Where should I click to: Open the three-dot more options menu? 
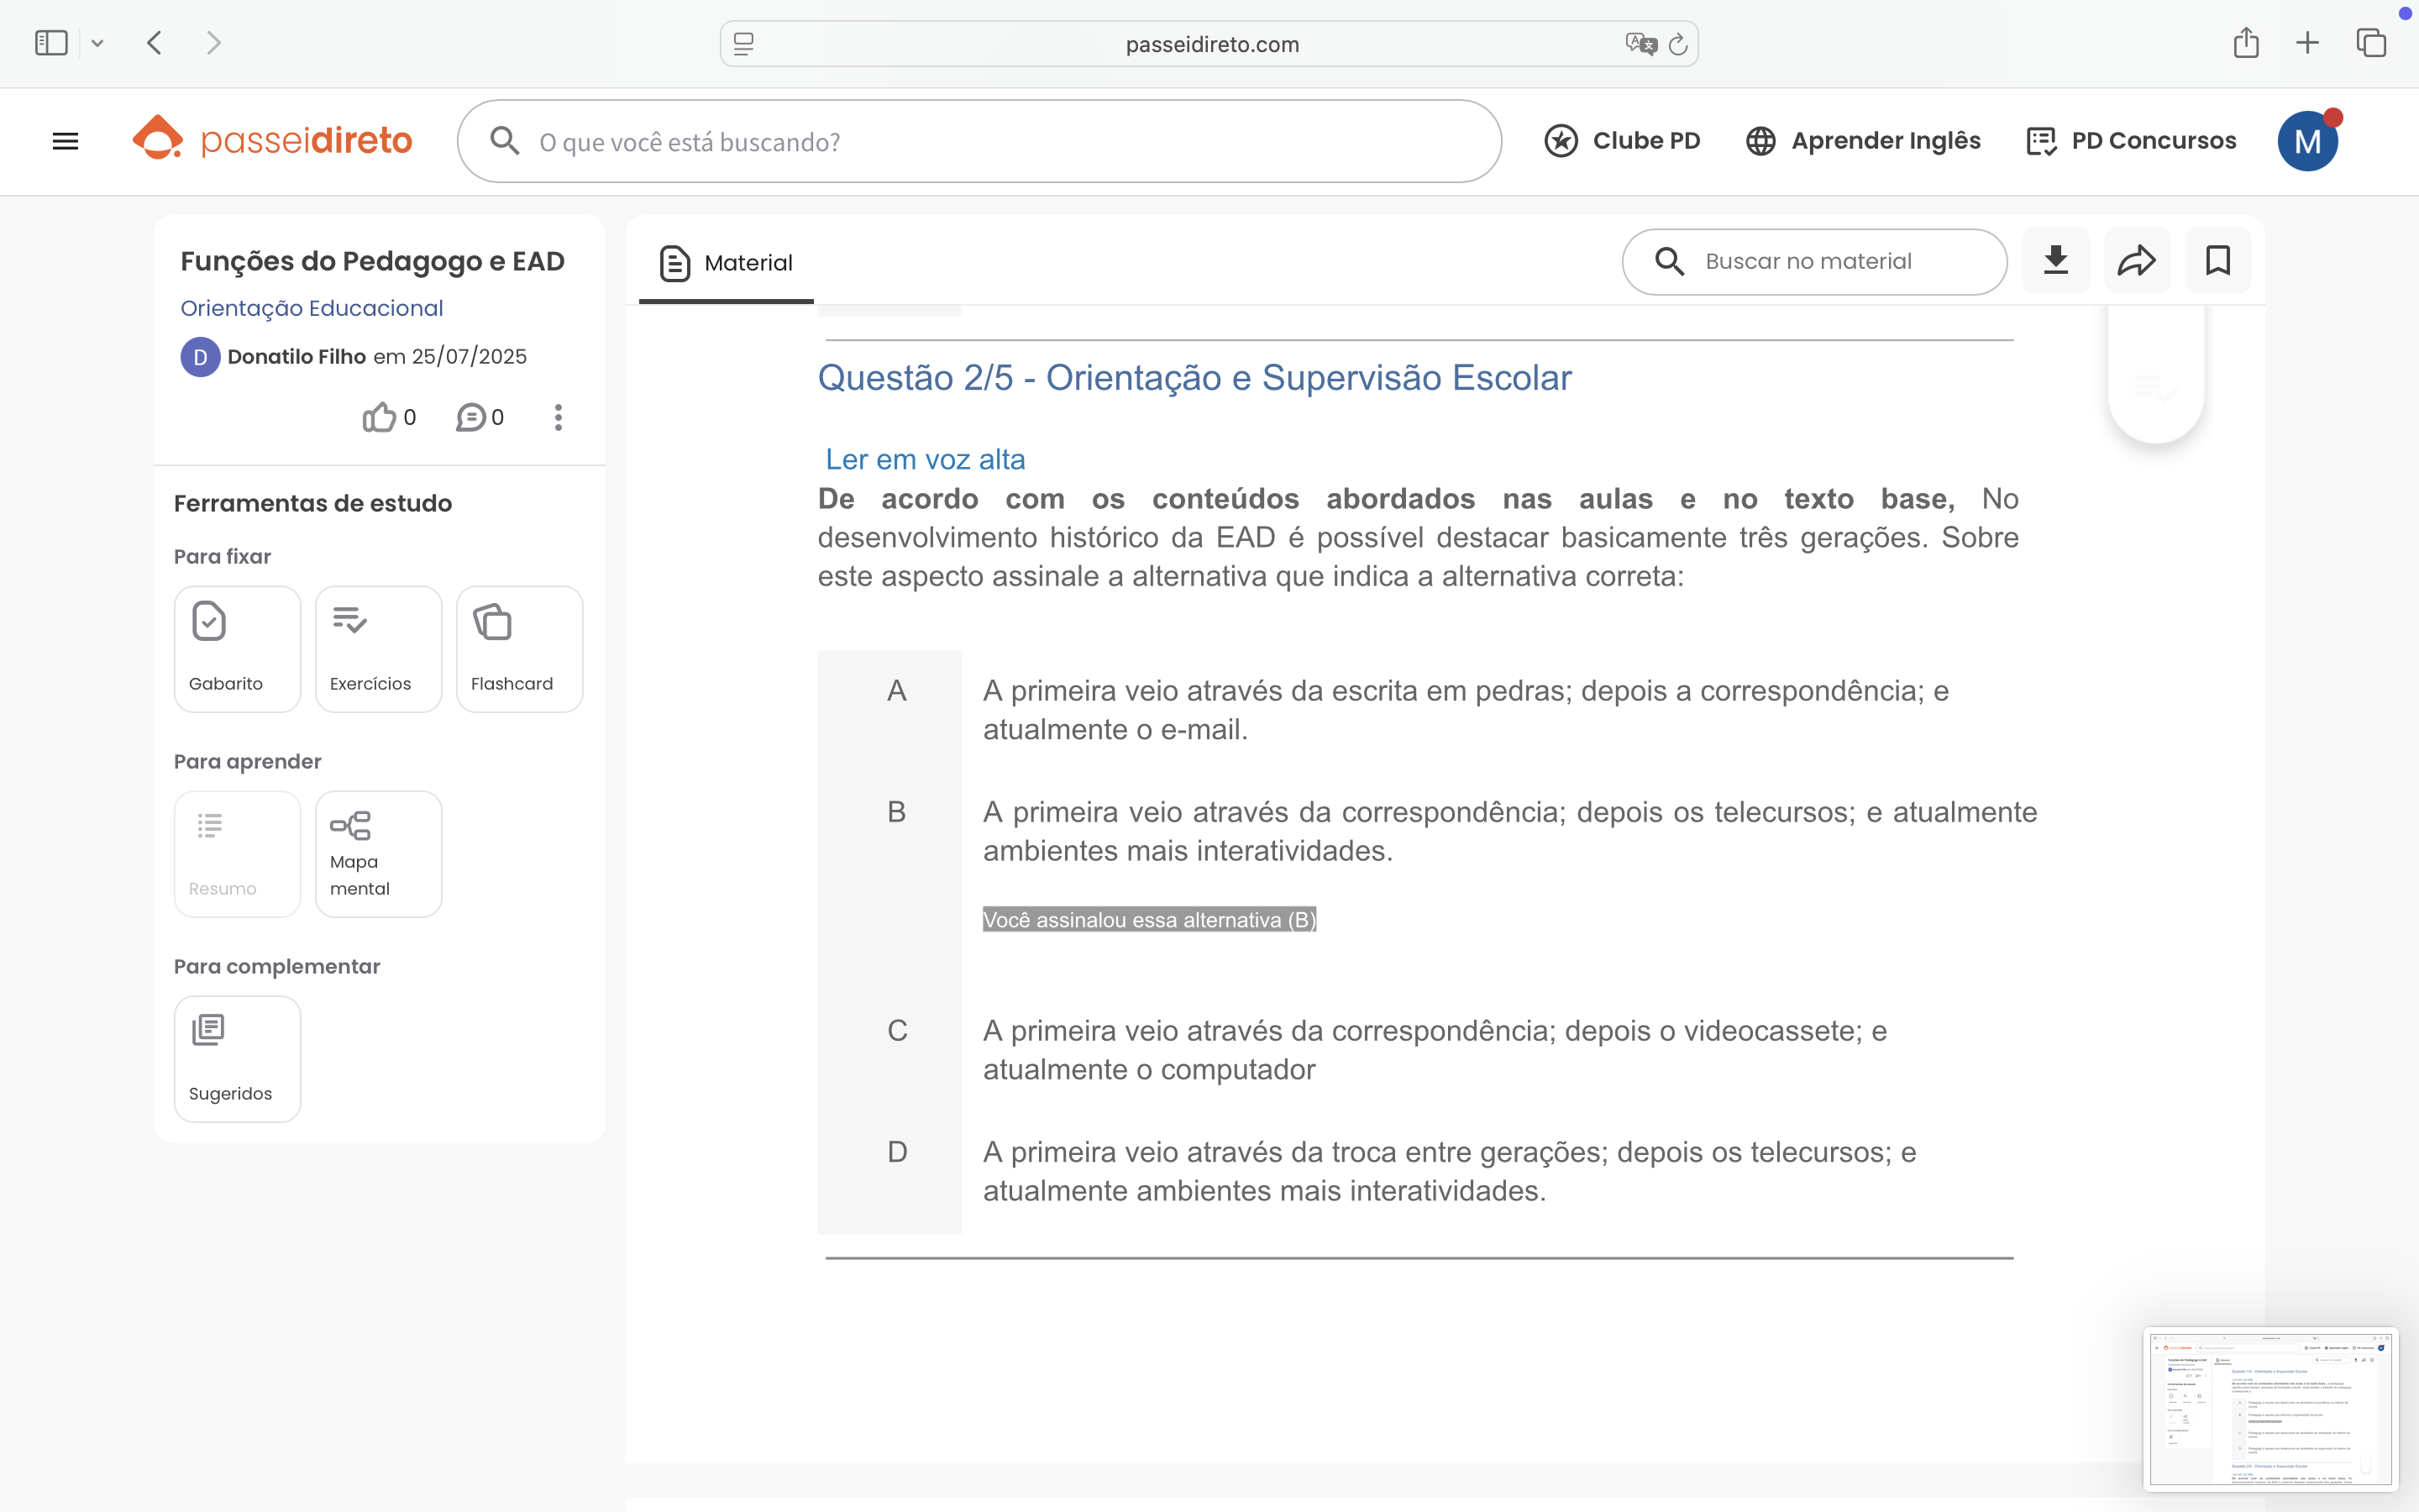tap(559, 417)
